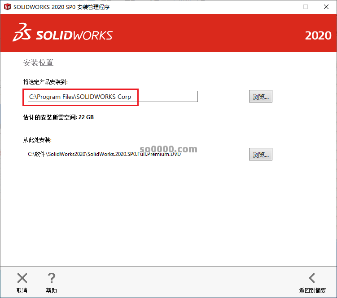This screenshot has width=337, height=298.
Task: Click the SOLIDWORKS app icon in title bar
Action: (x=7, y=7)
